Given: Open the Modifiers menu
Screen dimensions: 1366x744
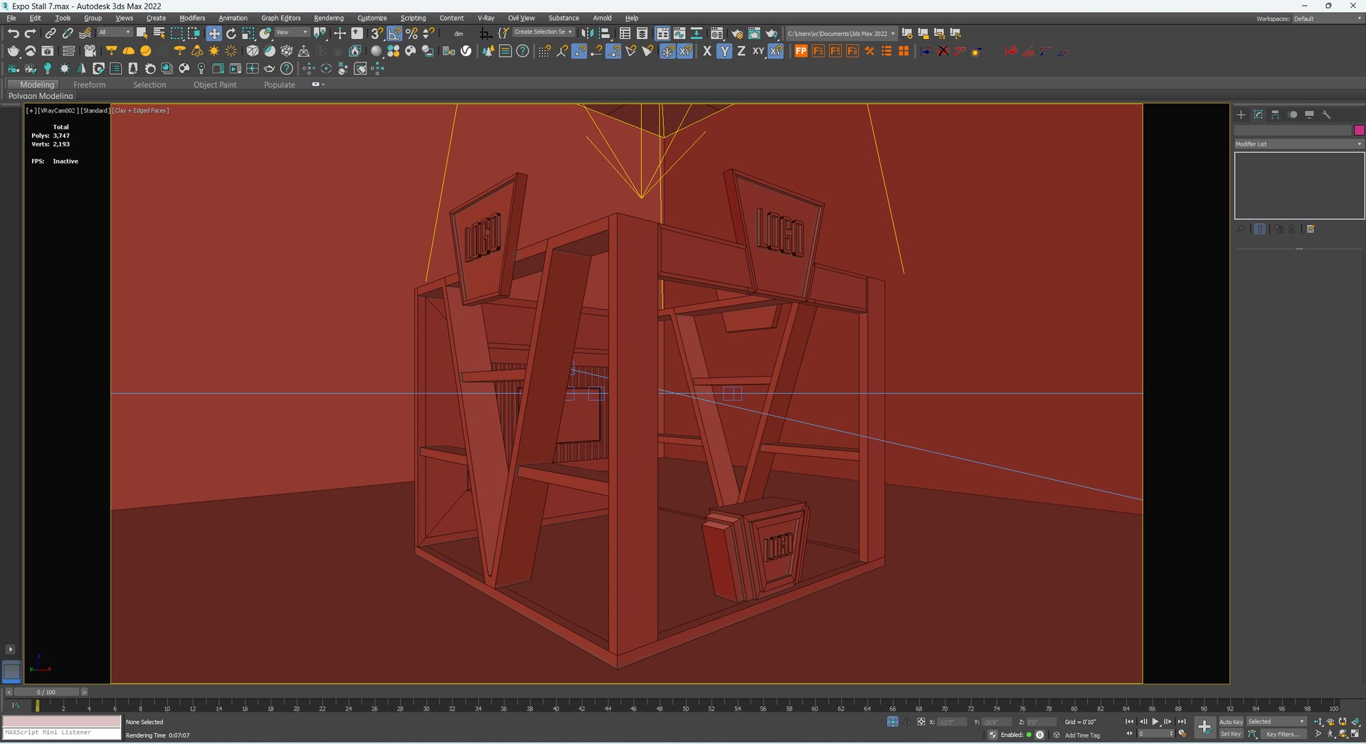Looking at the screenshot, I should [192, 18].
